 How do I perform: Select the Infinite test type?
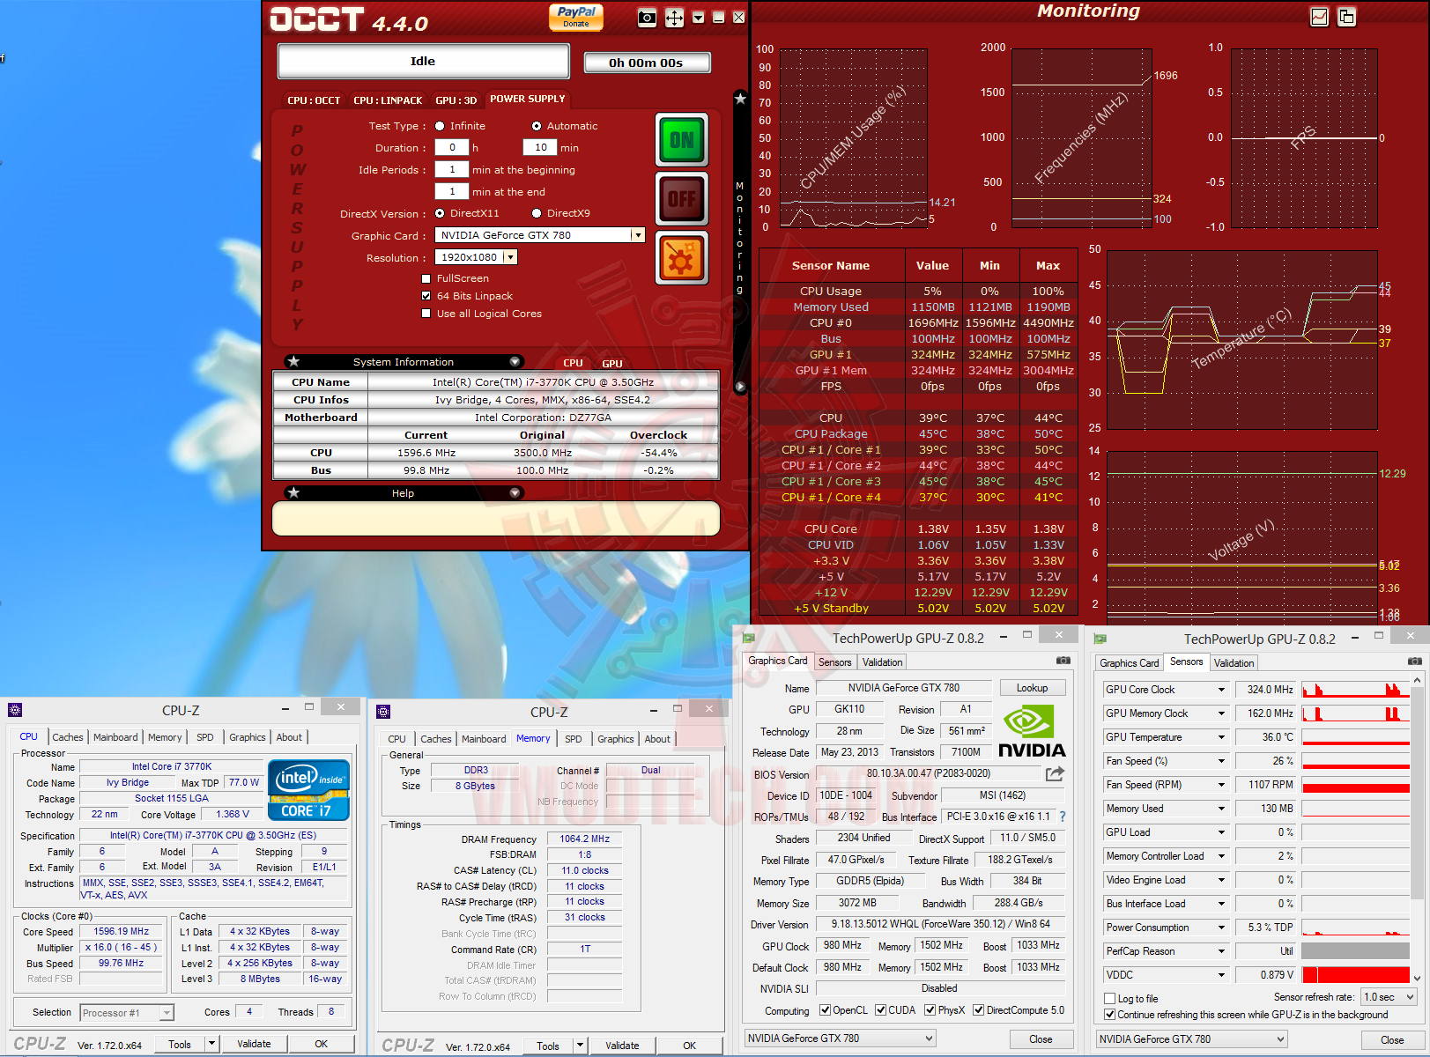coord(440,126)
